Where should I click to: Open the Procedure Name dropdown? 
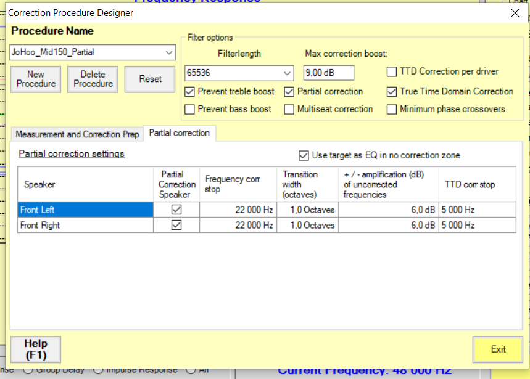[169, 53]
